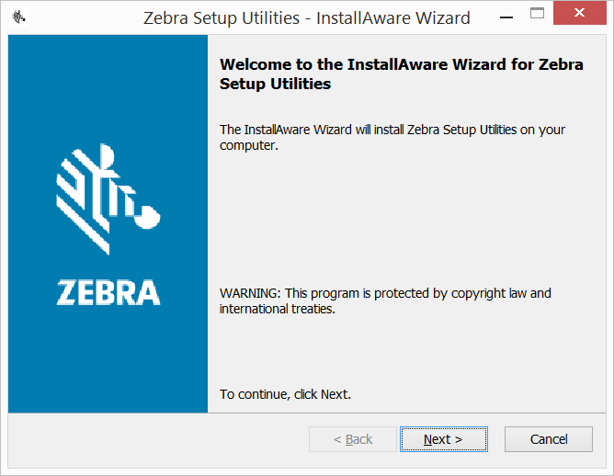This screenshot has width=614, height=476.
Task: Click the ZEBRA wordmark on blue panel
Action: click(108, 292)
